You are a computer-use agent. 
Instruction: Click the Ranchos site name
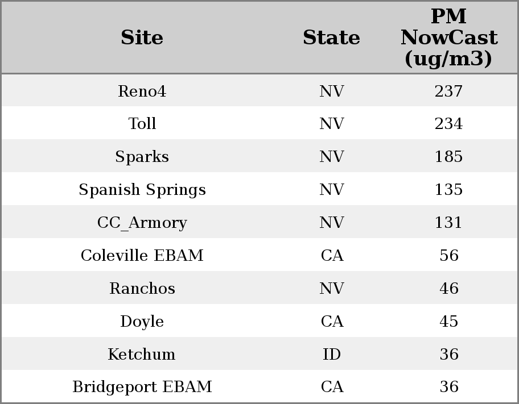142,289
